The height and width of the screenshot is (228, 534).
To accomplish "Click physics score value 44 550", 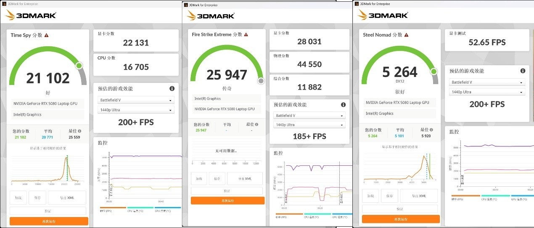I will [309, 64].
